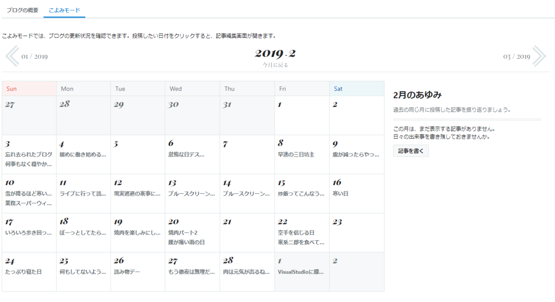Screen dimensions: 555x302
Task: Open ブルースクリーン… post on February 13
Action: (191, 193)
